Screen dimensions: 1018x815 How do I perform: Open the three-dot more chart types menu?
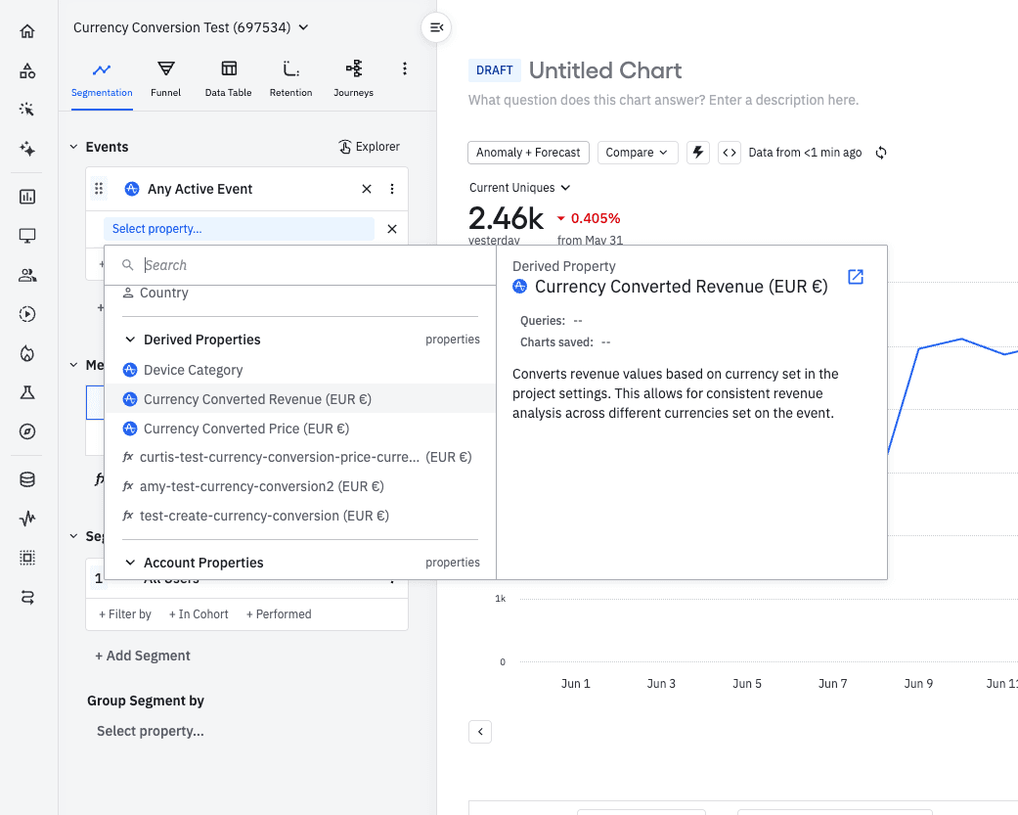405,68
